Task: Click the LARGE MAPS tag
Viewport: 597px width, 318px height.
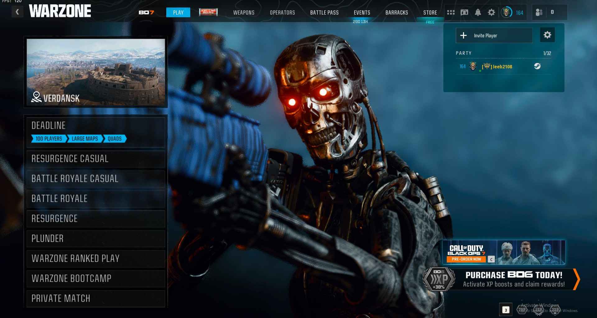Action: (85, 139)
